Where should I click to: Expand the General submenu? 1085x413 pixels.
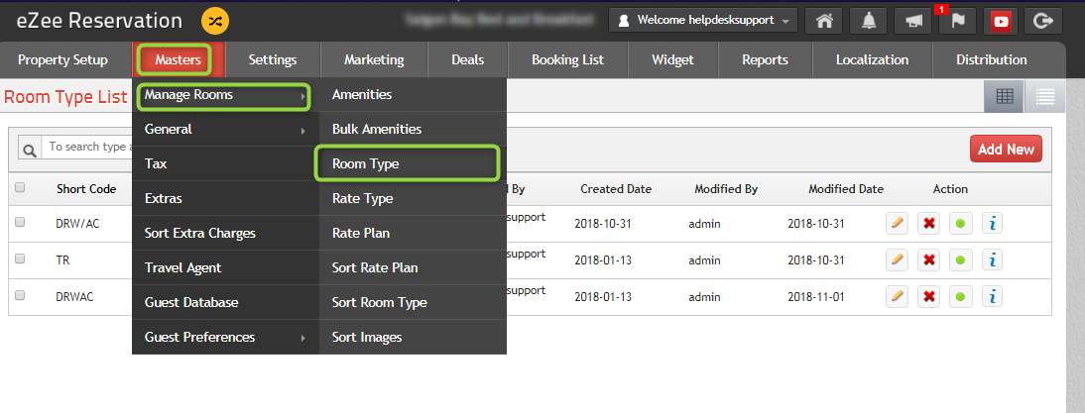(225, 129)
